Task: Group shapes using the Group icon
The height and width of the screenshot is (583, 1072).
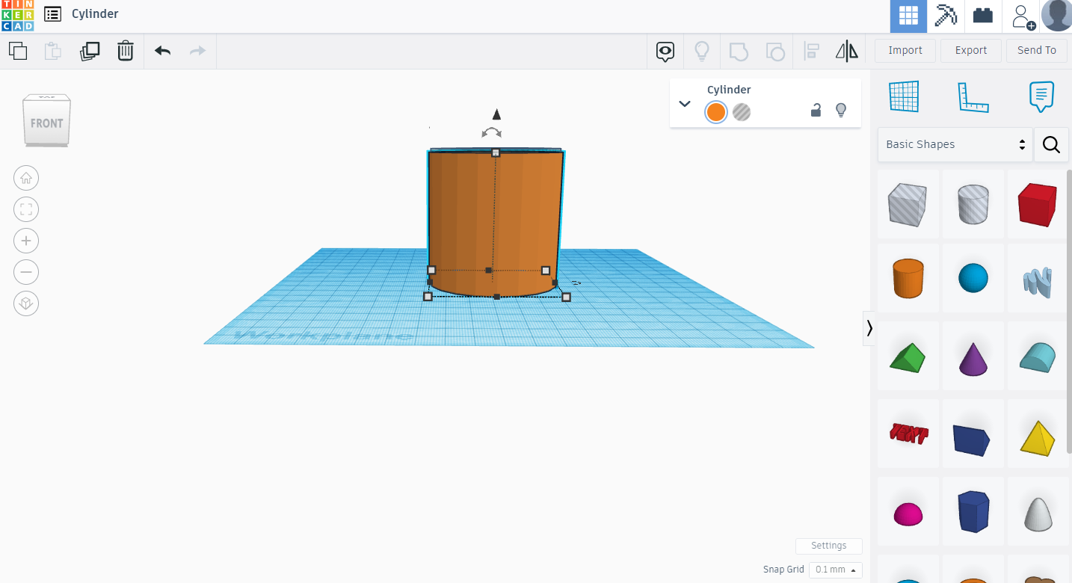Action: 739,51
